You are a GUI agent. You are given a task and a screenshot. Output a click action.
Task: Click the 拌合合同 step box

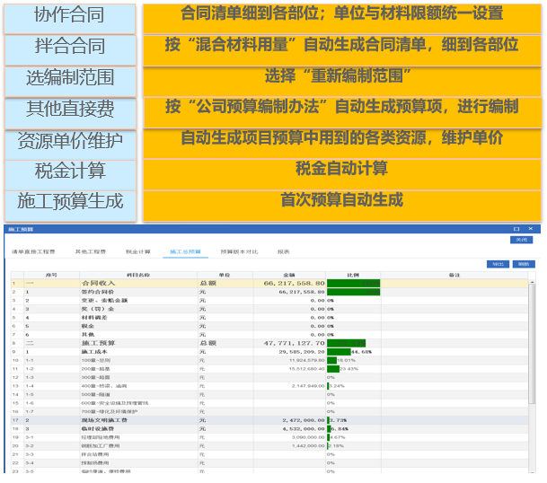[x=68, y=47]
